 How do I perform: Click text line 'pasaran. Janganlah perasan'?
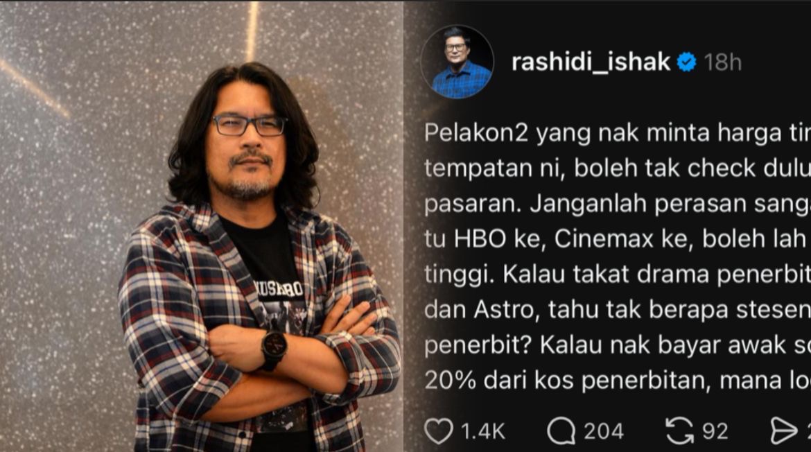(618, 204)
